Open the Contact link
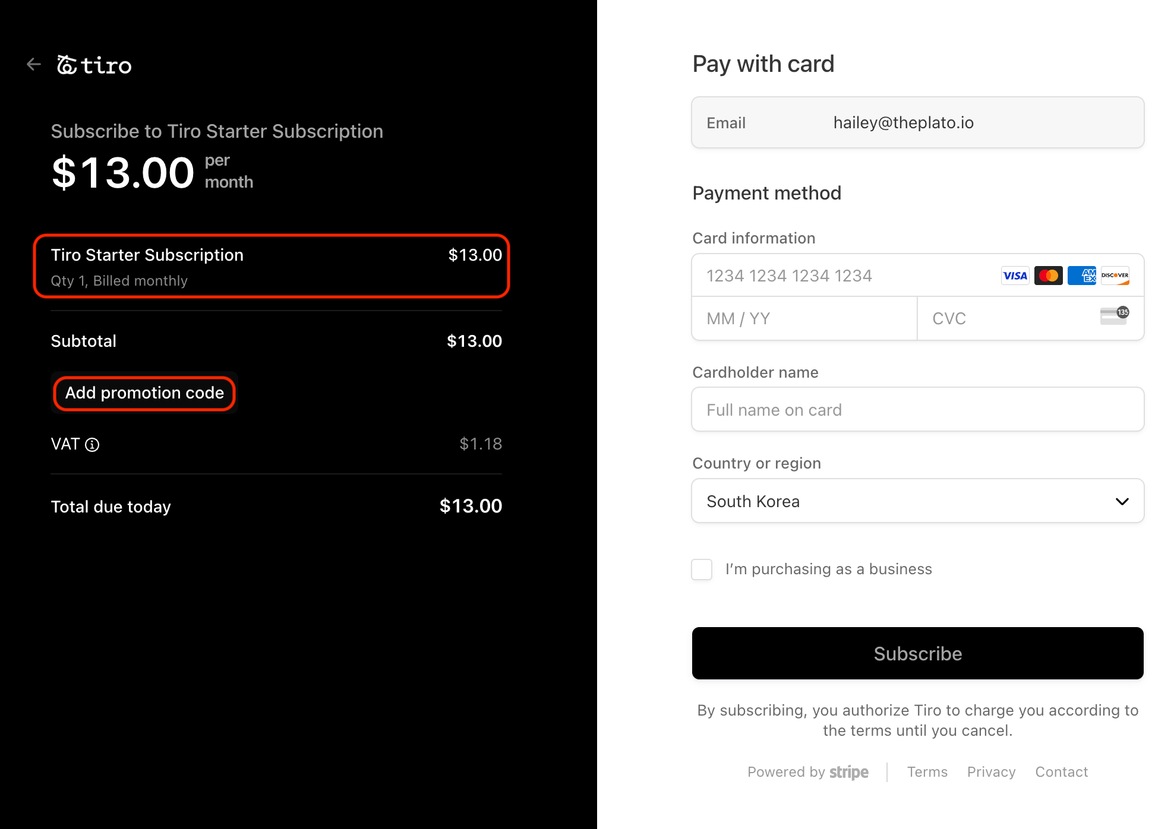The height and width of the screenshot is (829, 1174). pyautogui.click(x=1061, y=772)
